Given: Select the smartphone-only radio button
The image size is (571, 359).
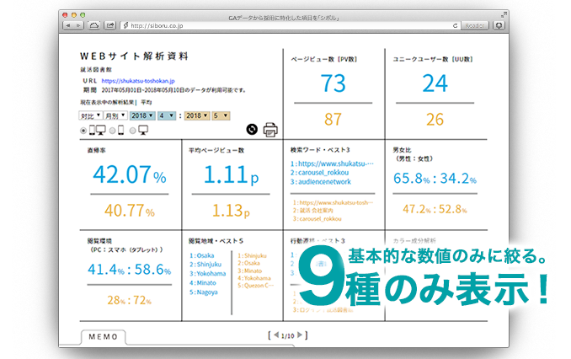Looking at the screenshot, I should point(112,131).
